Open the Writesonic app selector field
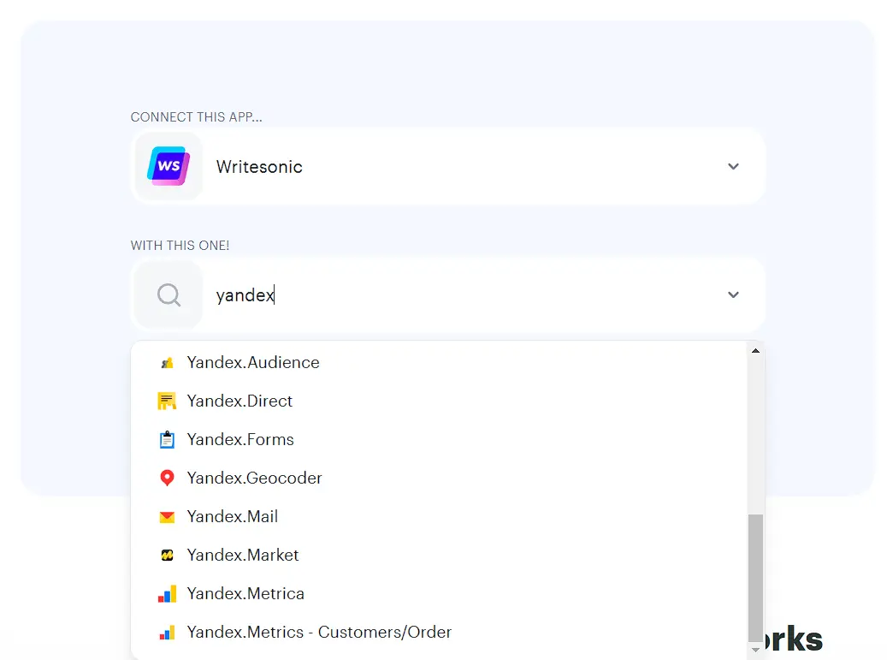 [x=447, y=166]
